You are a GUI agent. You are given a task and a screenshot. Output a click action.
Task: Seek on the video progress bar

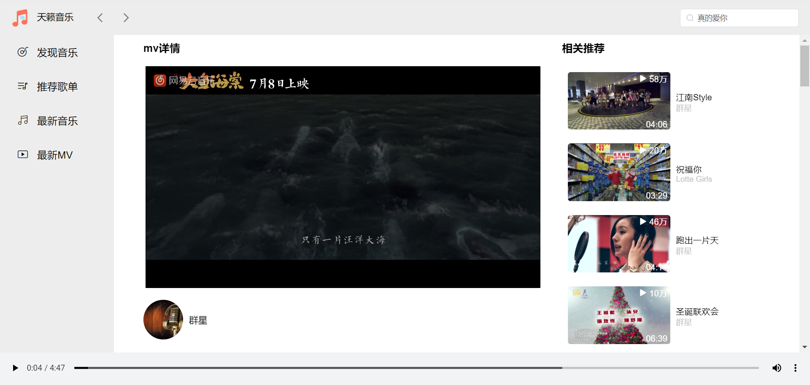pos(416,368)
